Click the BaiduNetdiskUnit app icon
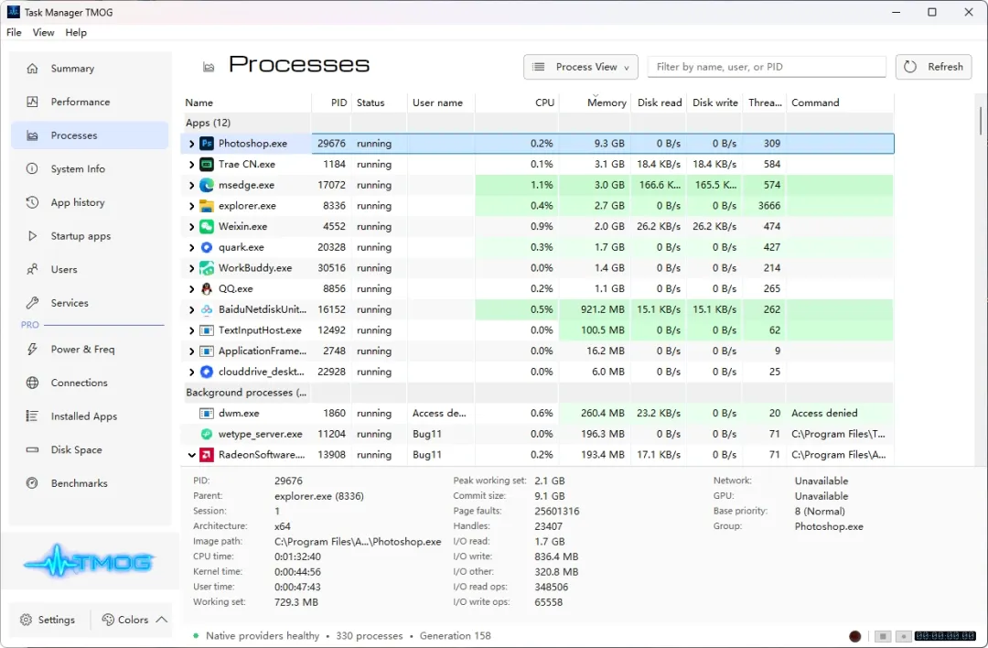The height and width of the screenshot is (648, 988). pos(207,309)
